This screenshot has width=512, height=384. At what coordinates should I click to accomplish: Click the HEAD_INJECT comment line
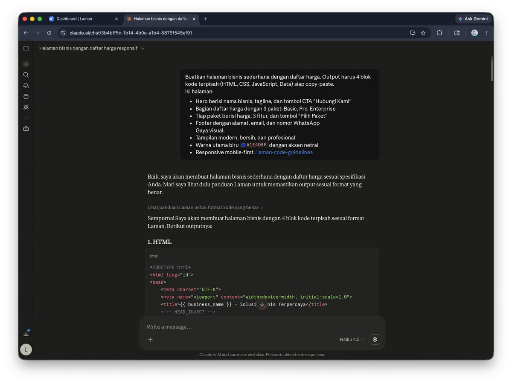click(188, 312)
